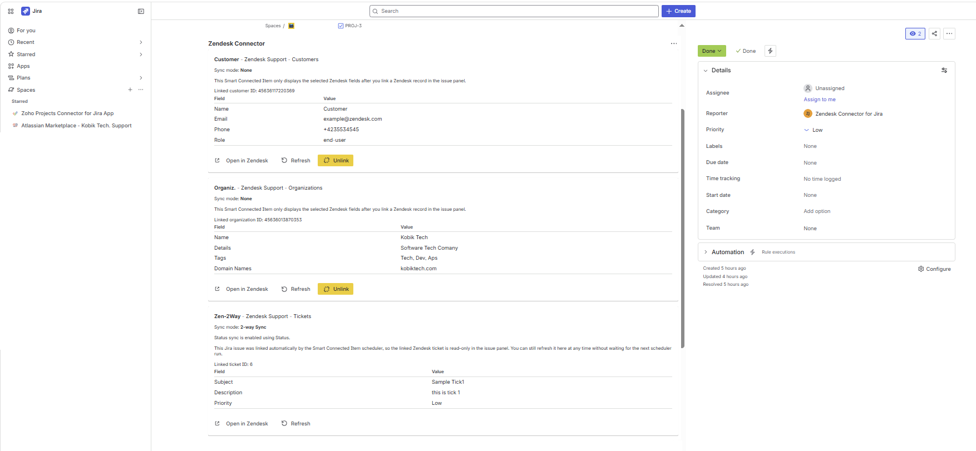Edit the Due date field value
The width and height of the screenshot is (976, 451).
(x=810, y=163)
